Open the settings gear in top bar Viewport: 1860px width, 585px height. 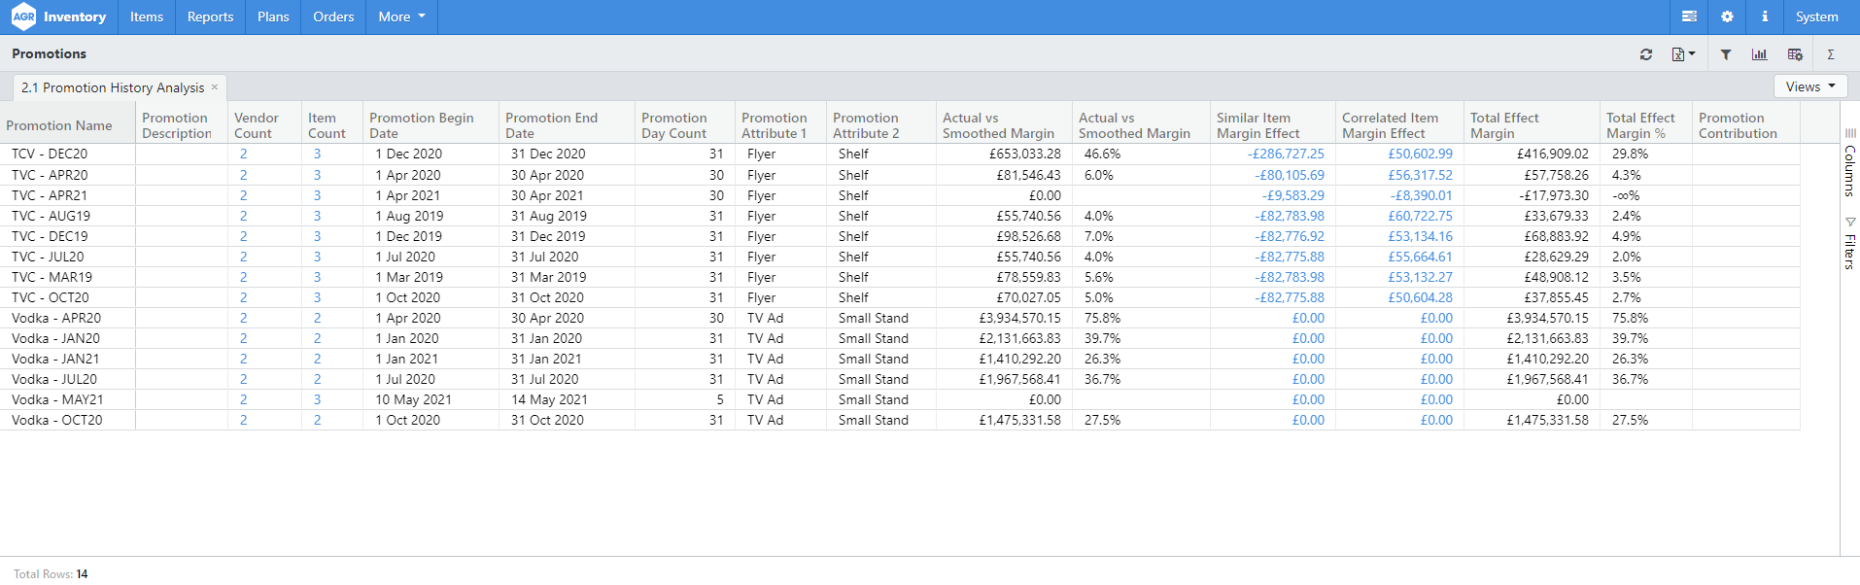pos(1727,17)
